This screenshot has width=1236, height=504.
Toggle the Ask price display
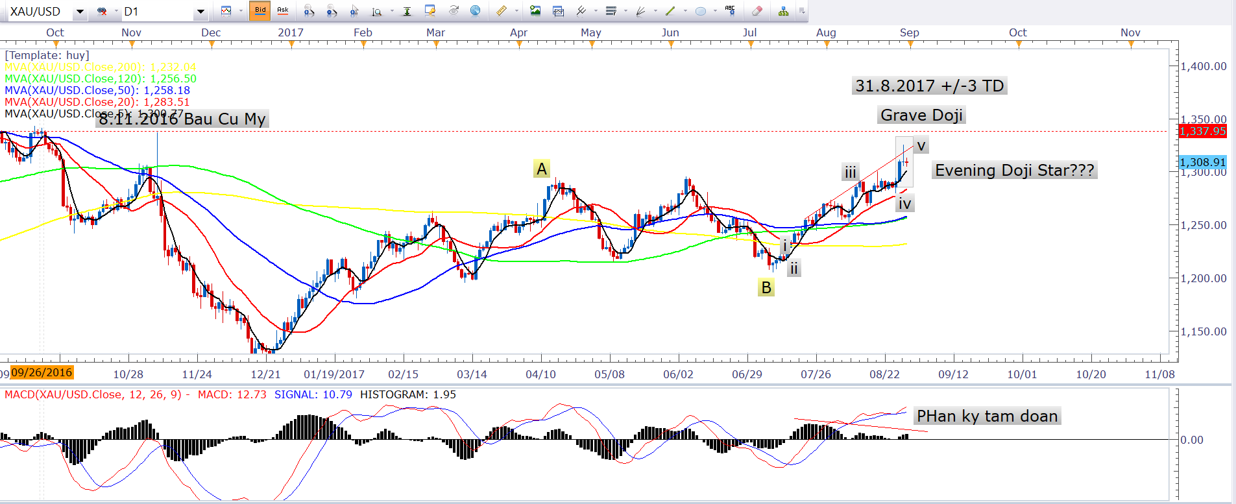pyautogui.click(x=283, y=11)
